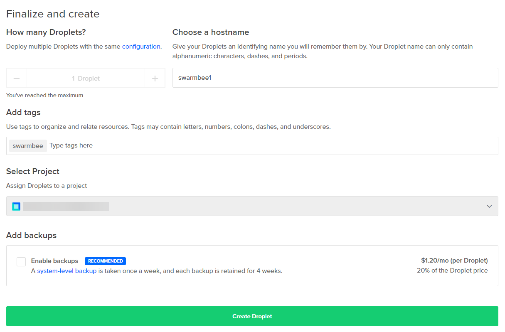
Task: Click the 'Choose a hostname' heading
Action: pyautogui.click(x=210, y=32)
